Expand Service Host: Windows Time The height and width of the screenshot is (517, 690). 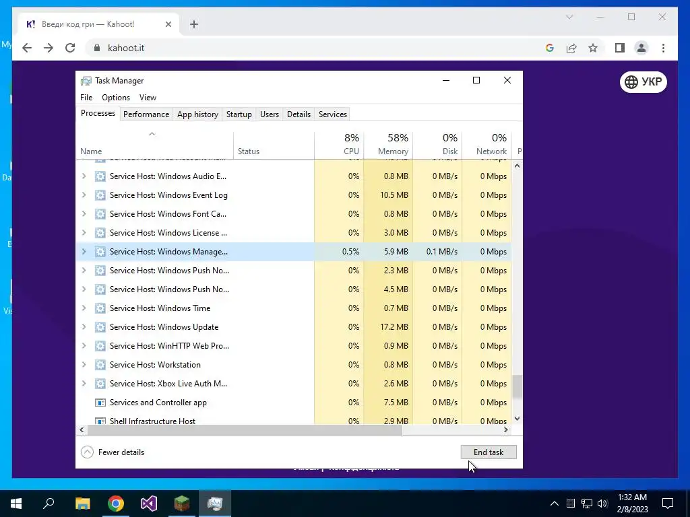point(84,308)
